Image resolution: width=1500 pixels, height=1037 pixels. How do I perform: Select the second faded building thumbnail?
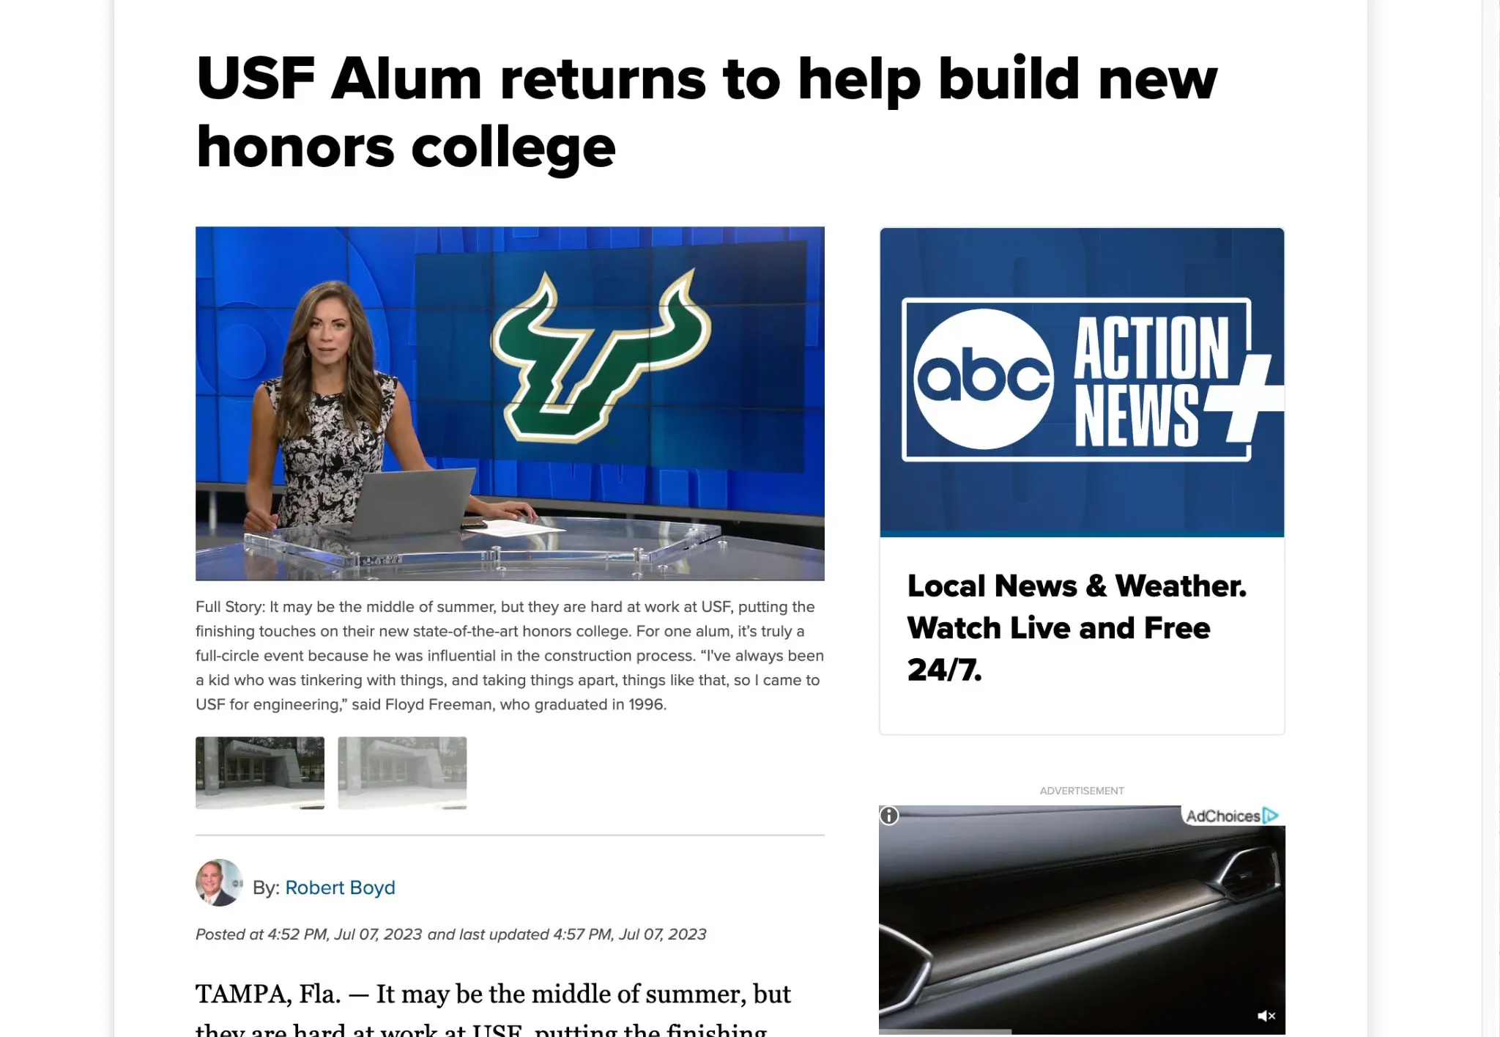click(x=402, y=772)
